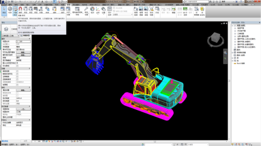This screenshot has width=261, height=146.
Task: Open Additional Settings wrench icon
Action: (x=86, y=11)
